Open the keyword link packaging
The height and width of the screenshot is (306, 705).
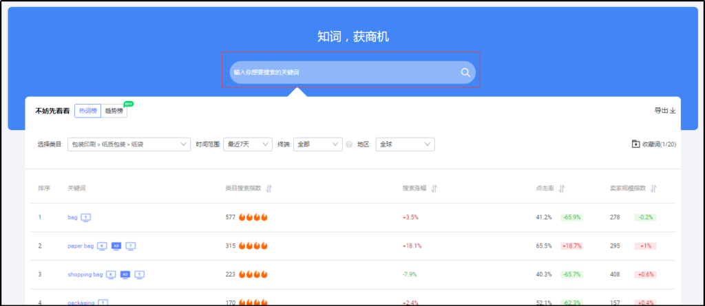coord(81,303)
